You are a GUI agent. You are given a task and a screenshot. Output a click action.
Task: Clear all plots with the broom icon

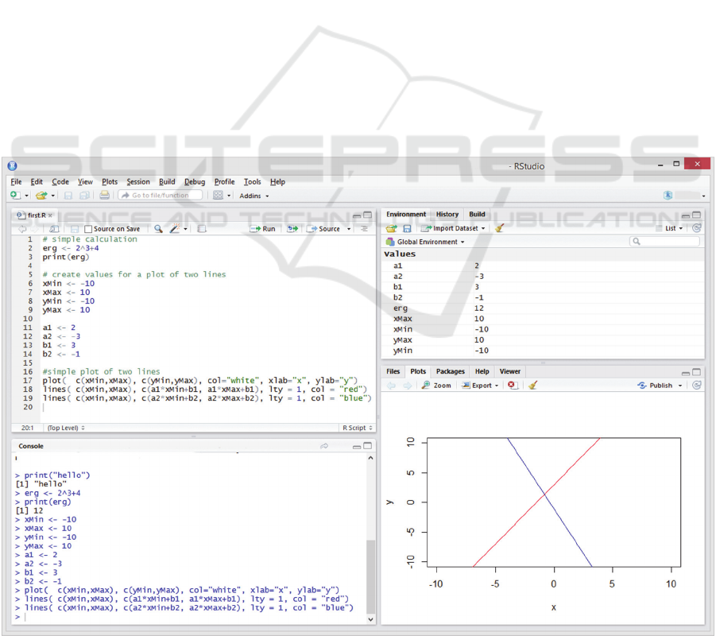[533, 386]
